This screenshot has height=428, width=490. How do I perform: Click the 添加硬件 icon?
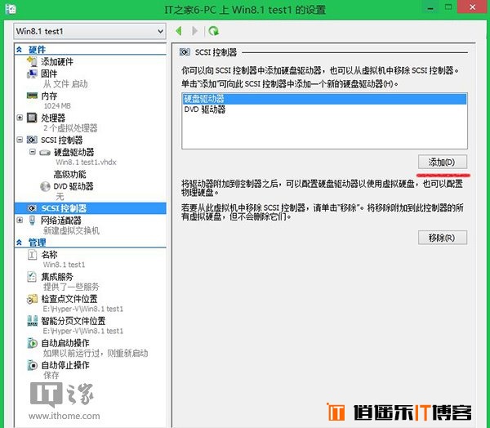click(32, 61)
